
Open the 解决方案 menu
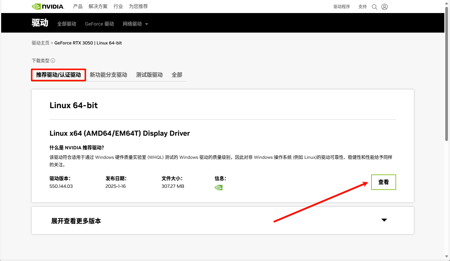click(98, 7)
